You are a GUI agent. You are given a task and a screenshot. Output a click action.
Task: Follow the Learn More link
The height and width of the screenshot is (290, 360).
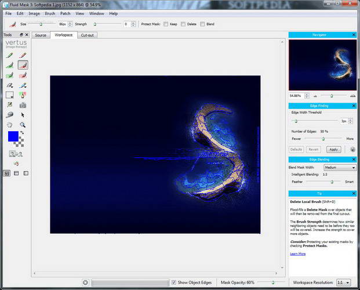pyautogui.click(x=298, y=253)
